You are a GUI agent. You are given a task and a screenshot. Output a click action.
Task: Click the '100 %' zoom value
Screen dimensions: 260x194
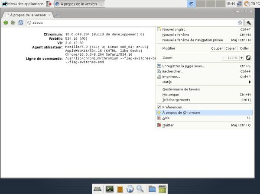[232, 58]
